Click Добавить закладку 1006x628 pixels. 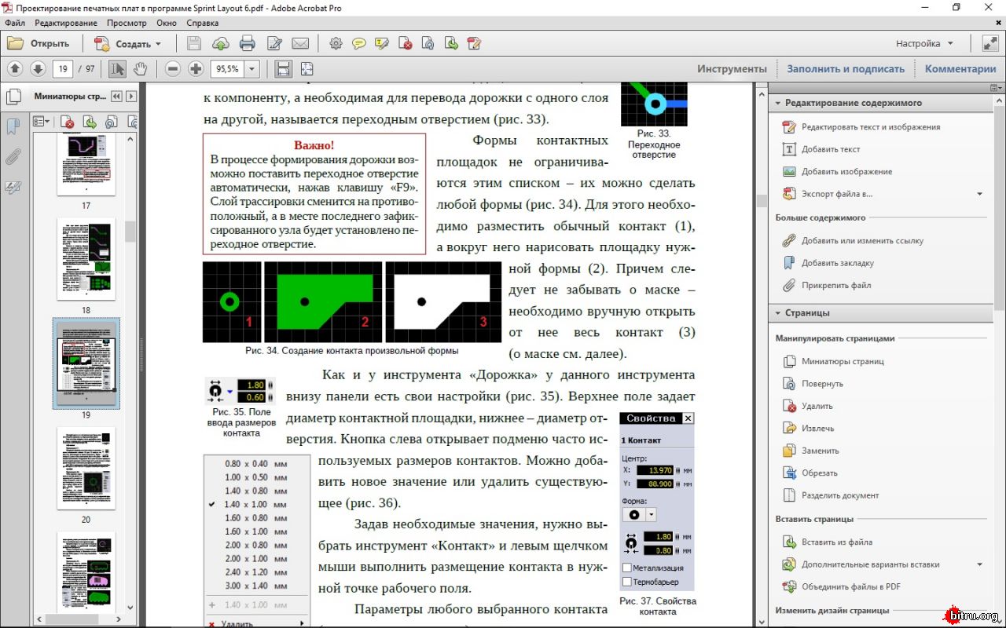(x=828, y=263)
